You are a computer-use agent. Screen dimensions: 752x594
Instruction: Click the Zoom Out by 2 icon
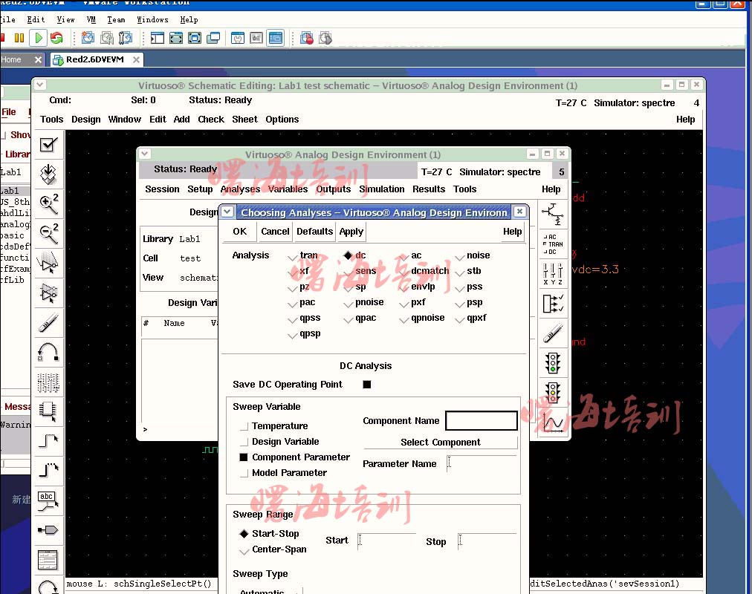pos(48,233)
